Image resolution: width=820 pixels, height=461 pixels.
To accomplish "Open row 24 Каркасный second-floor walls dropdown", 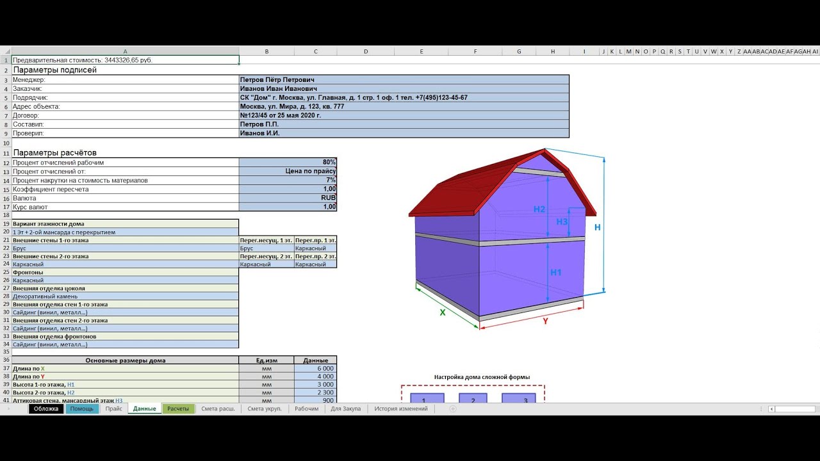I will pyautogui.click(x=125, y=264).
